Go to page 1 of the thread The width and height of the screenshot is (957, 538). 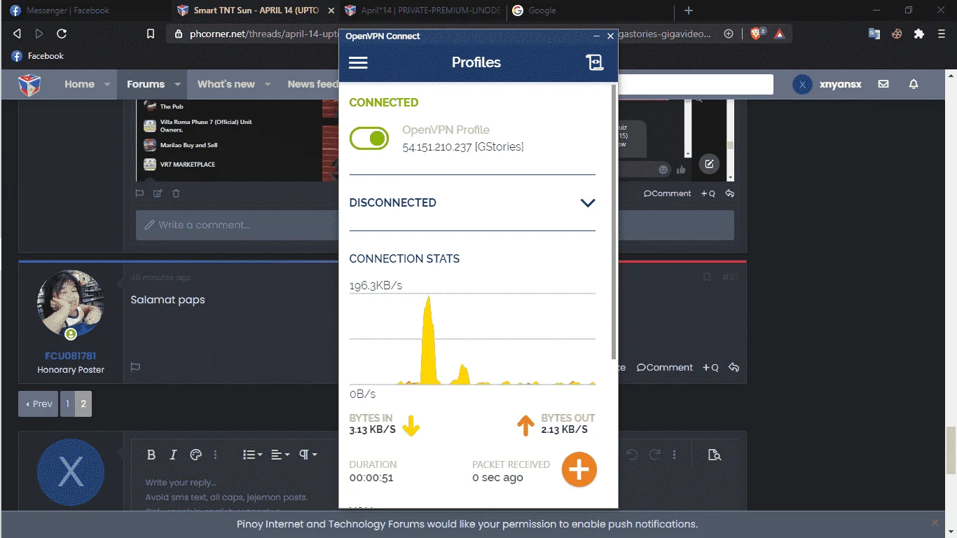point(67,404)
